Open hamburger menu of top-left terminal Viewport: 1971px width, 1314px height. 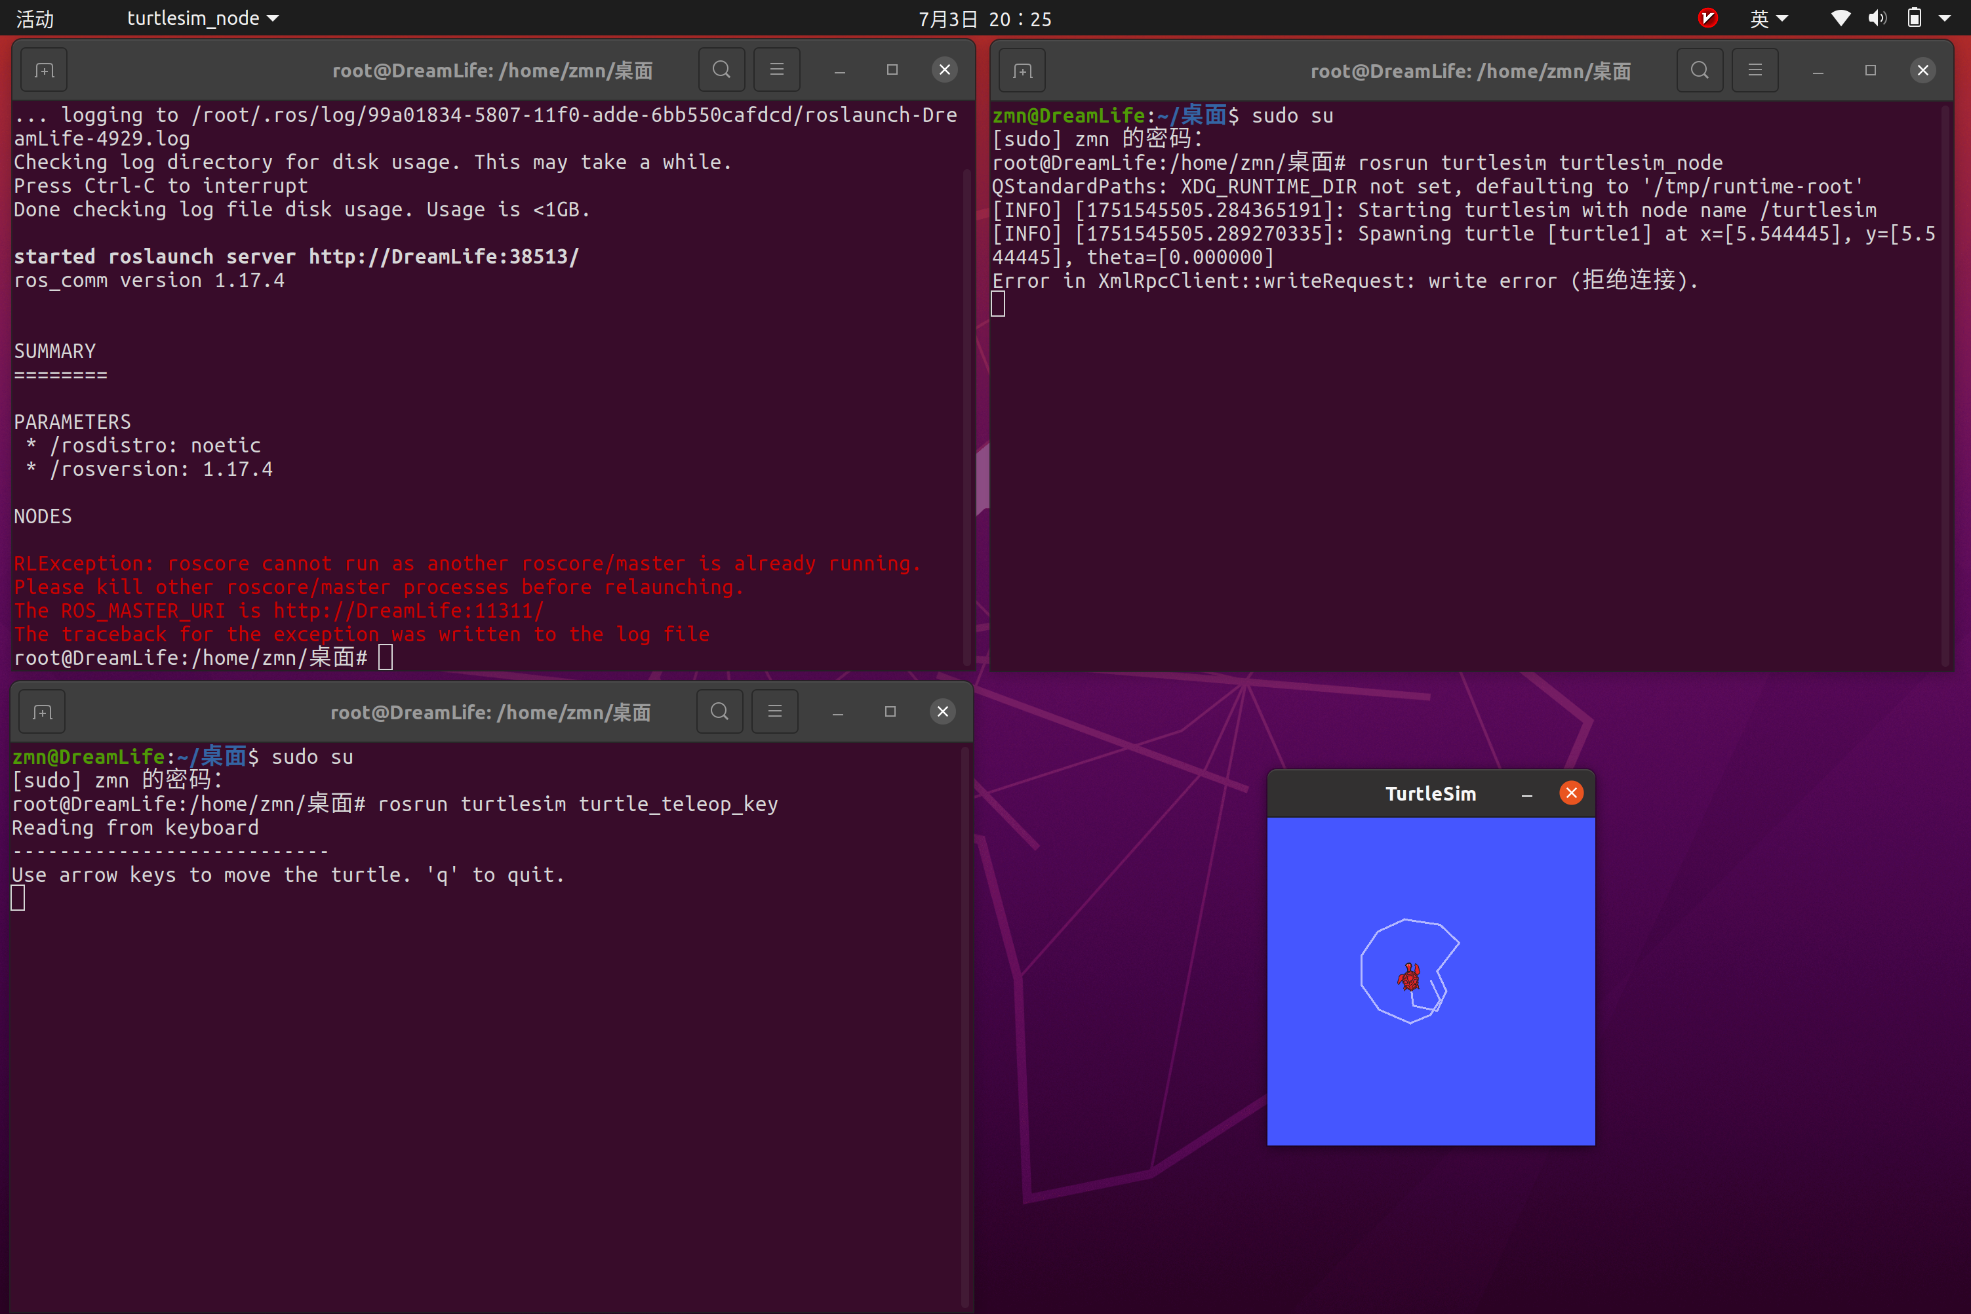coord(776,70)
